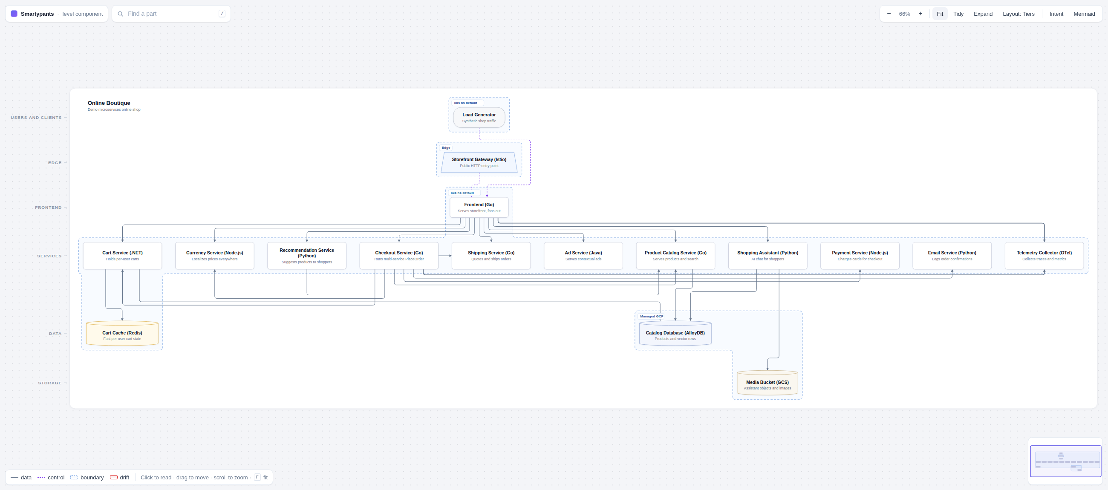1108x490 pixels.
Task: Click the 66% zoom level readout
Action: click(904, 14)
